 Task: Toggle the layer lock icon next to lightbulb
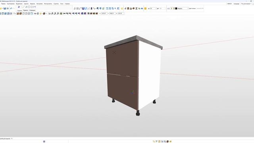point(174,8)
